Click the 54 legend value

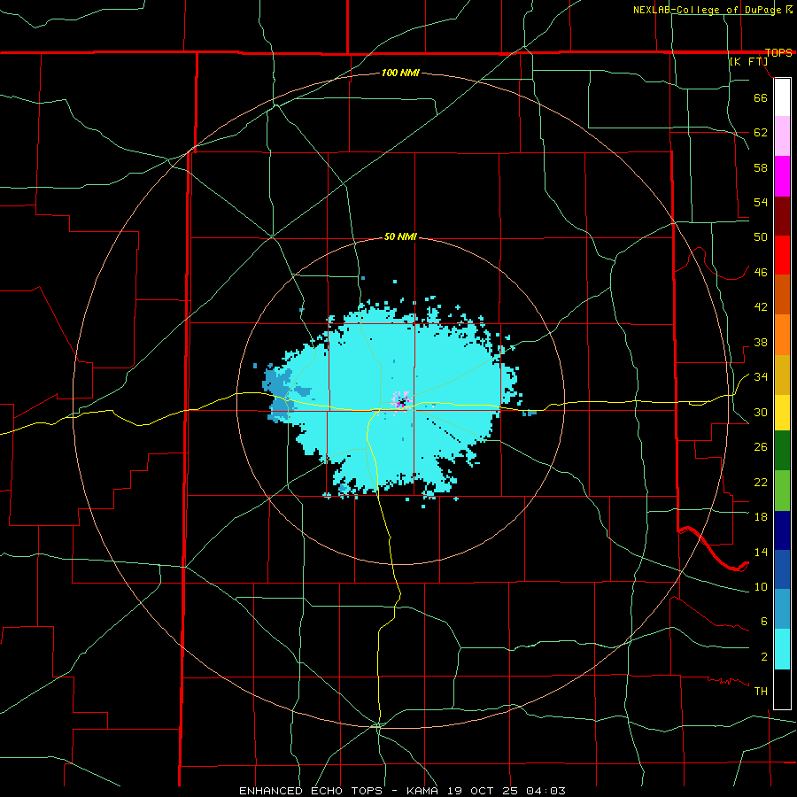761,202
